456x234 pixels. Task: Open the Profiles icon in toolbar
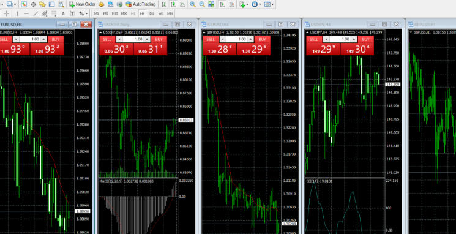10,4
